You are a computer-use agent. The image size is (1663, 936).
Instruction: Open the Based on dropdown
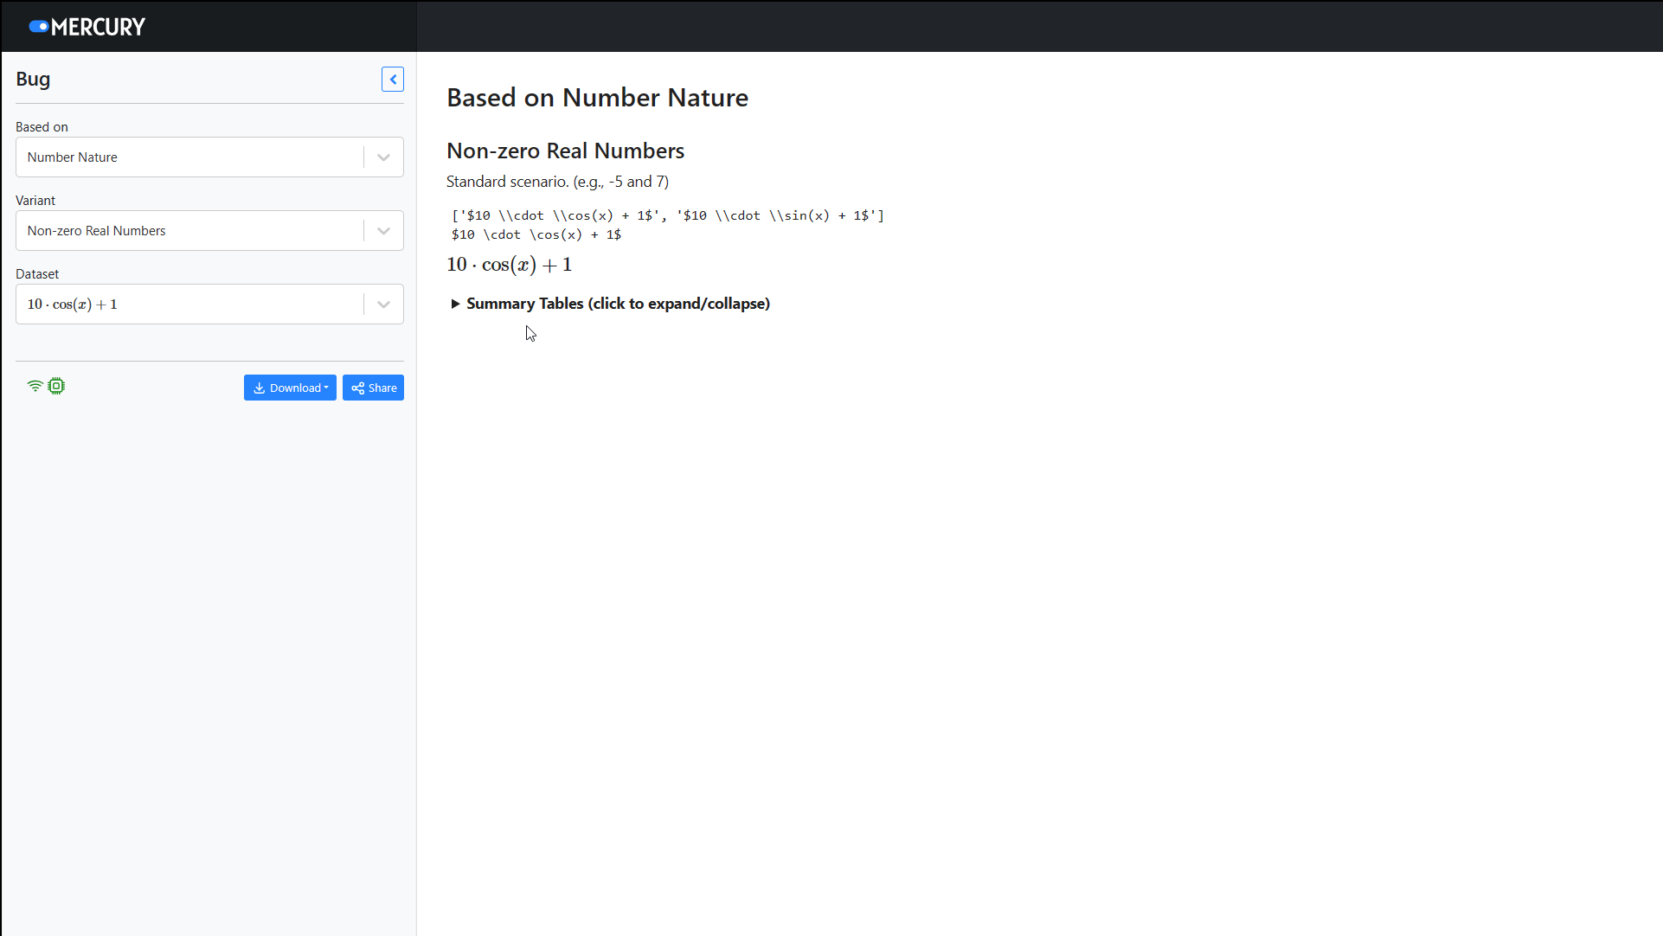383,157
